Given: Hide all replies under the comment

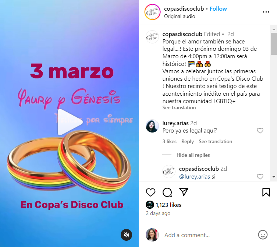Looking at the screenshot, I should point(193,155).
